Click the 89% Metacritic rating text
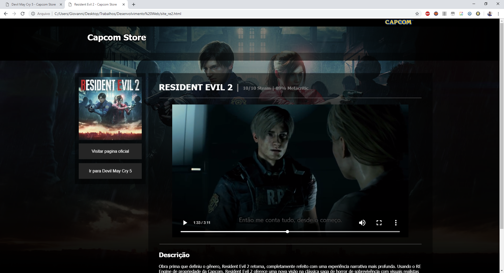 (292, 88)
